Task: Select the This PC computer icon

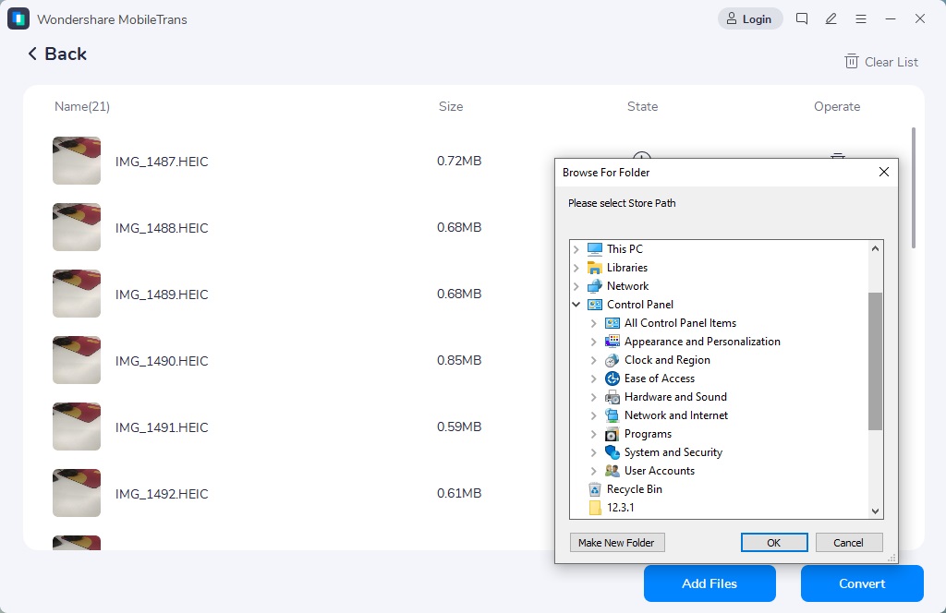Action: point(595,249)
